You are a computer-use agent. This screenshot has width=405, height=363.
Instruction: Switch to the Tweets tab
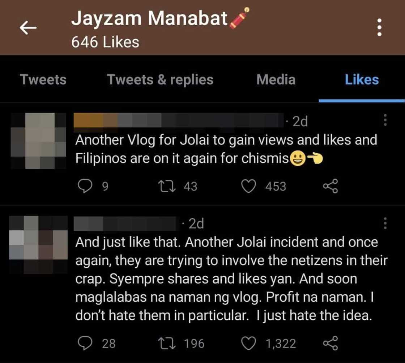click(x=43, y=79)
